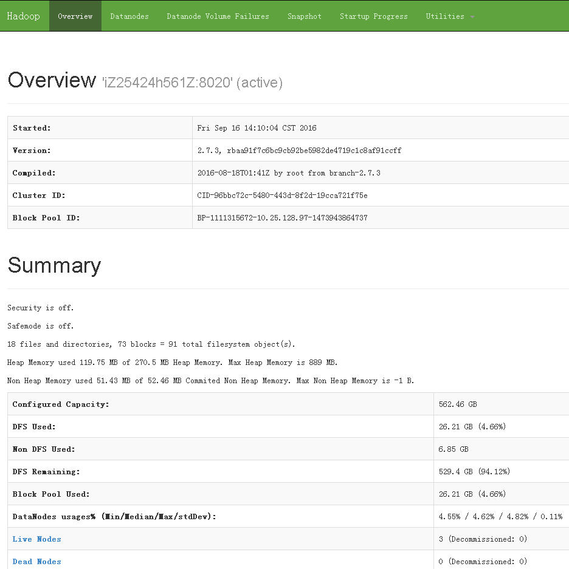Select the compiled value 2016-08-18T01:41Z by root
569x569 pixels.
(289, 172)
